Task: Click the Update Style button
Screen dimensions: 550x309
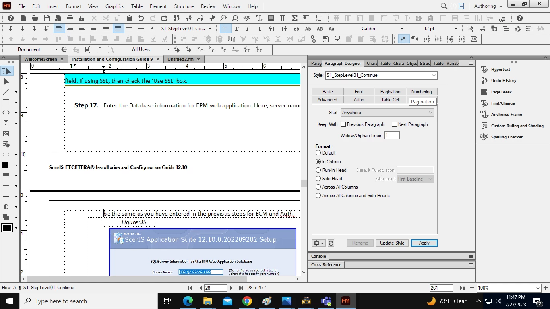Action: tap(392, 243)
